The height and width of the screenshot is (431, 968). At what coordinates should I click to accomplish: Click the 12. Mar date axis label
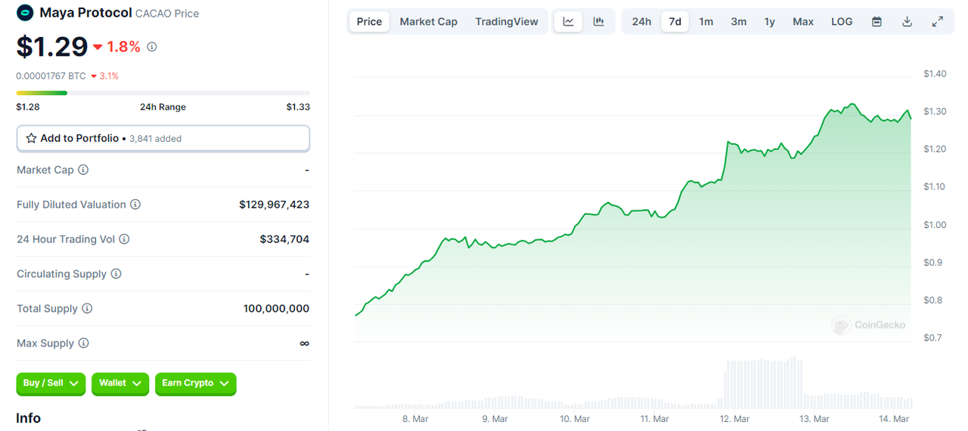(x=734, y=419)
